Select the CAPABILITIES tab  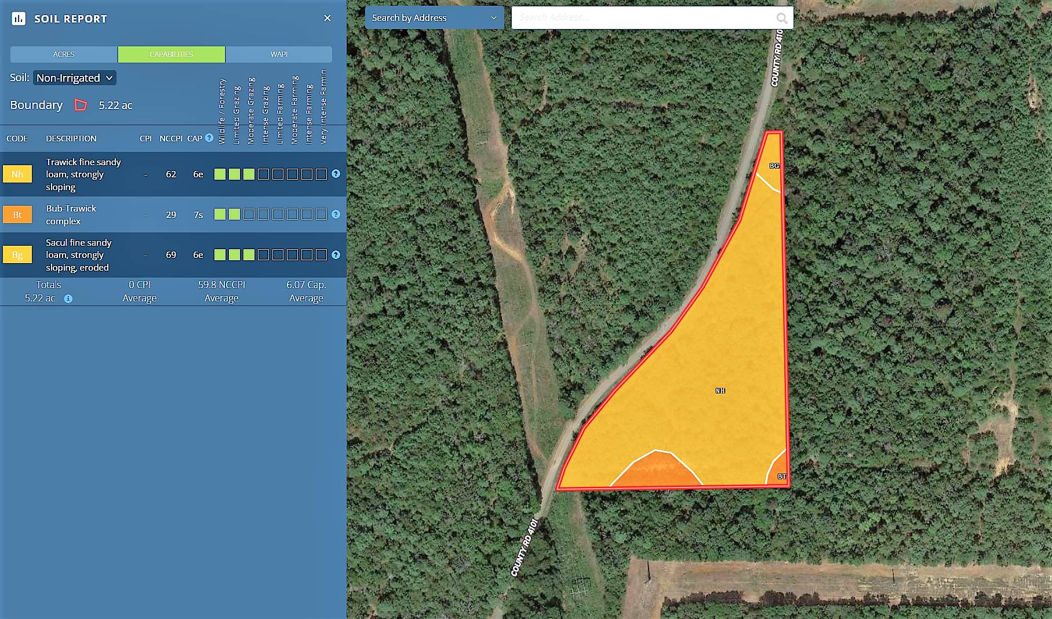[x=172, y=54]
